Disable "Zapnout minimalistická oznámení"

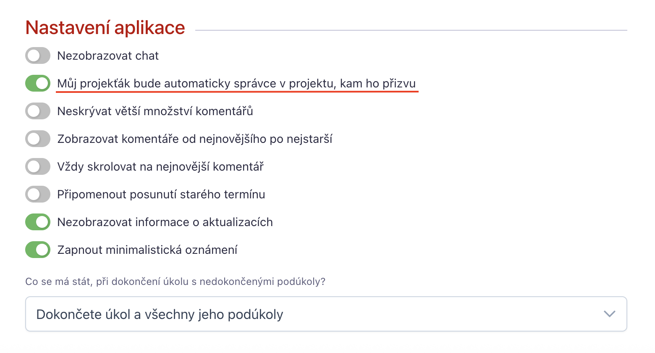pos(37,250)
